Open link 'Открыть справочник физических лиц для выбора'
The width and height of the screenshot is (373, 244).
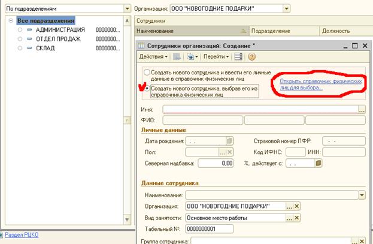320,85
